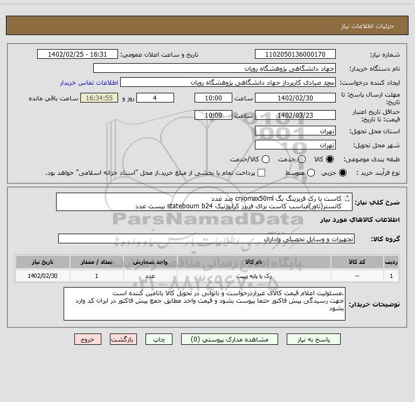
Task: Click the واحد شمارش column header
Action: [150, 262]
